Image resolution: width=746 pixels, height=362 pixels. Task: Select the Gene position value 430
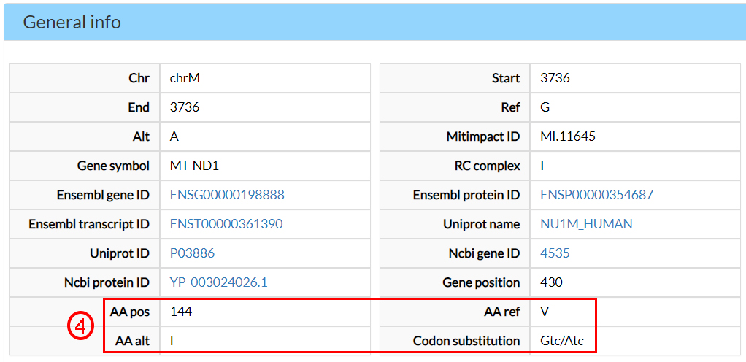tap(551, 282)
